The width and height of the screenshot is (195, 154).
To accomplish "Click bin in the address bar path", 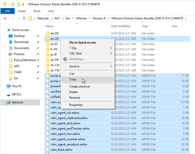I will tap(68, 18).
